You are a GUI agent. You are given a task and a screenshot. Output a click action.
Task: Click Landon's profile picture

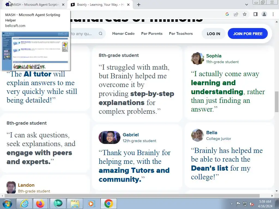(11, 188)
